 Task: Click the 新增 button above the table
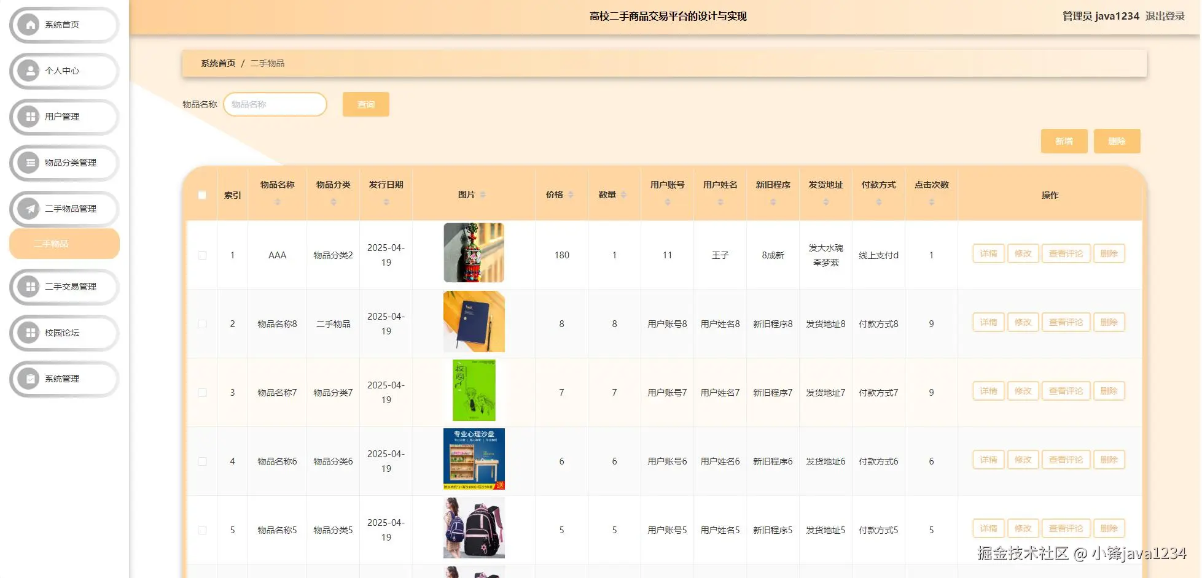(x=1064, y=141)
